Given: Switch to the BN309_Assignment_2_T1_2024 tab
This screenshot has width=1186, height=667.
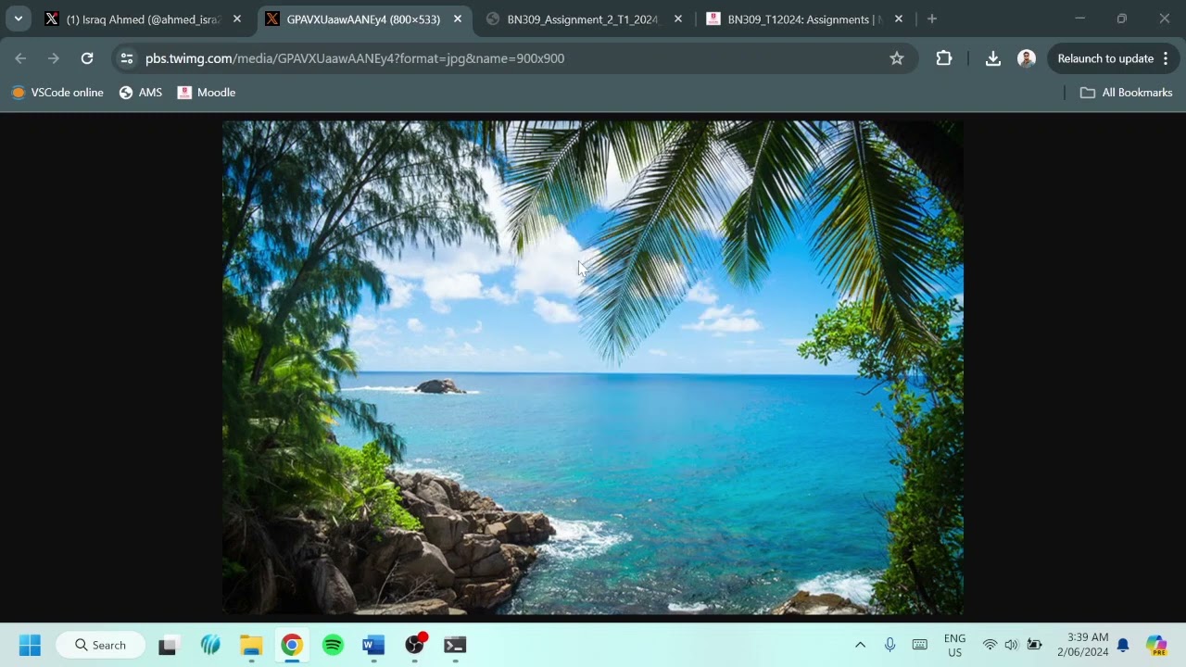Looking at the screenshot, I should (x=584, y=19).
